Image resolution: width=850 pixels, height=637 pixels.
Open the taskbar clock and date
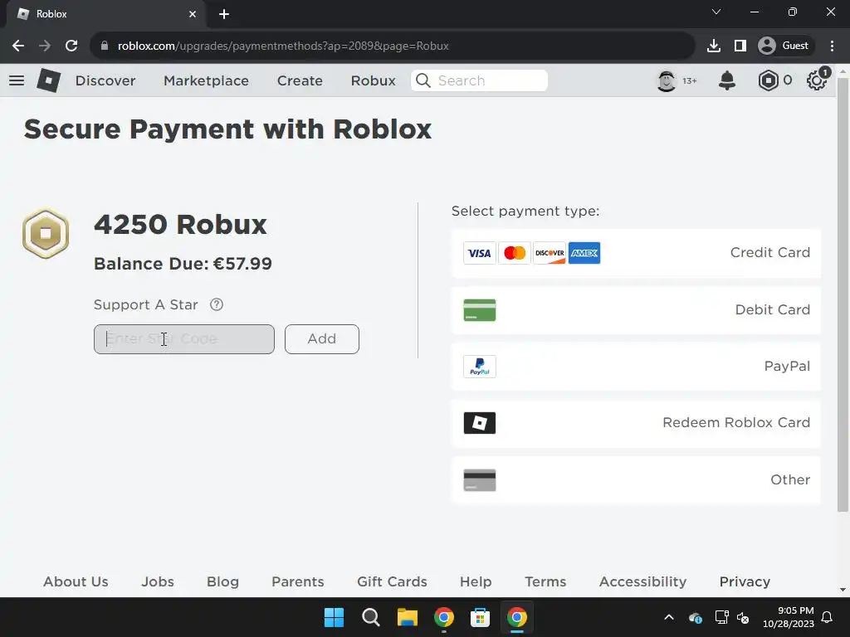coord(789,617)
